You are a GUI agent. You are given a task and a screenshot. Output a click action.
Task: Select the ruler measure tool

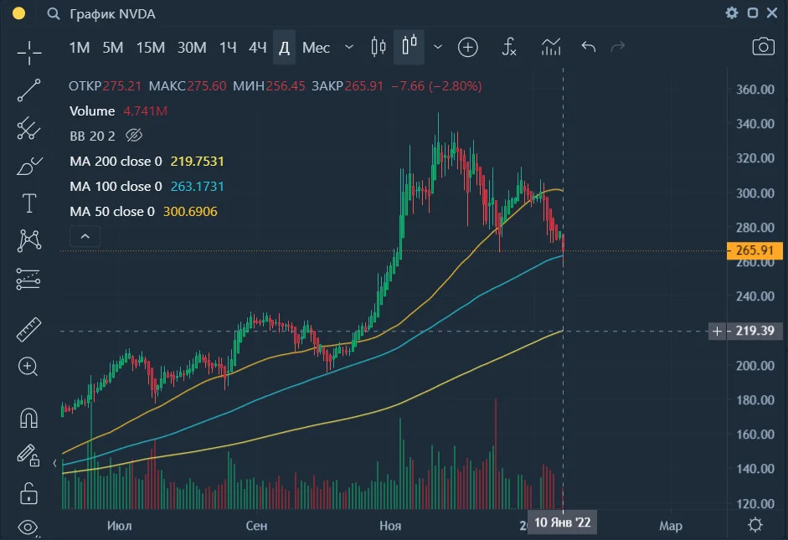point(28,330)
